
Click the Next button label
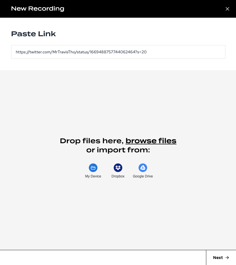[218, 258]
